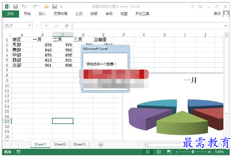
Task: Click the Select All corner triangle
Action: pos(9,35)
